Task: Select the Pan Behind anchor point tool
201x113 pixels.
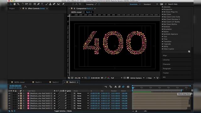Action: [x=30, y=4]
